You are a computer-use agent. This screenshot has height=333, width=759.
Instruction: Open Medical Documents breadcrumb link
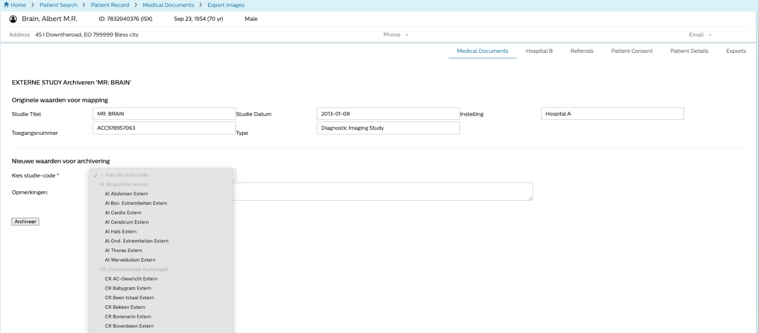point(168,5)
